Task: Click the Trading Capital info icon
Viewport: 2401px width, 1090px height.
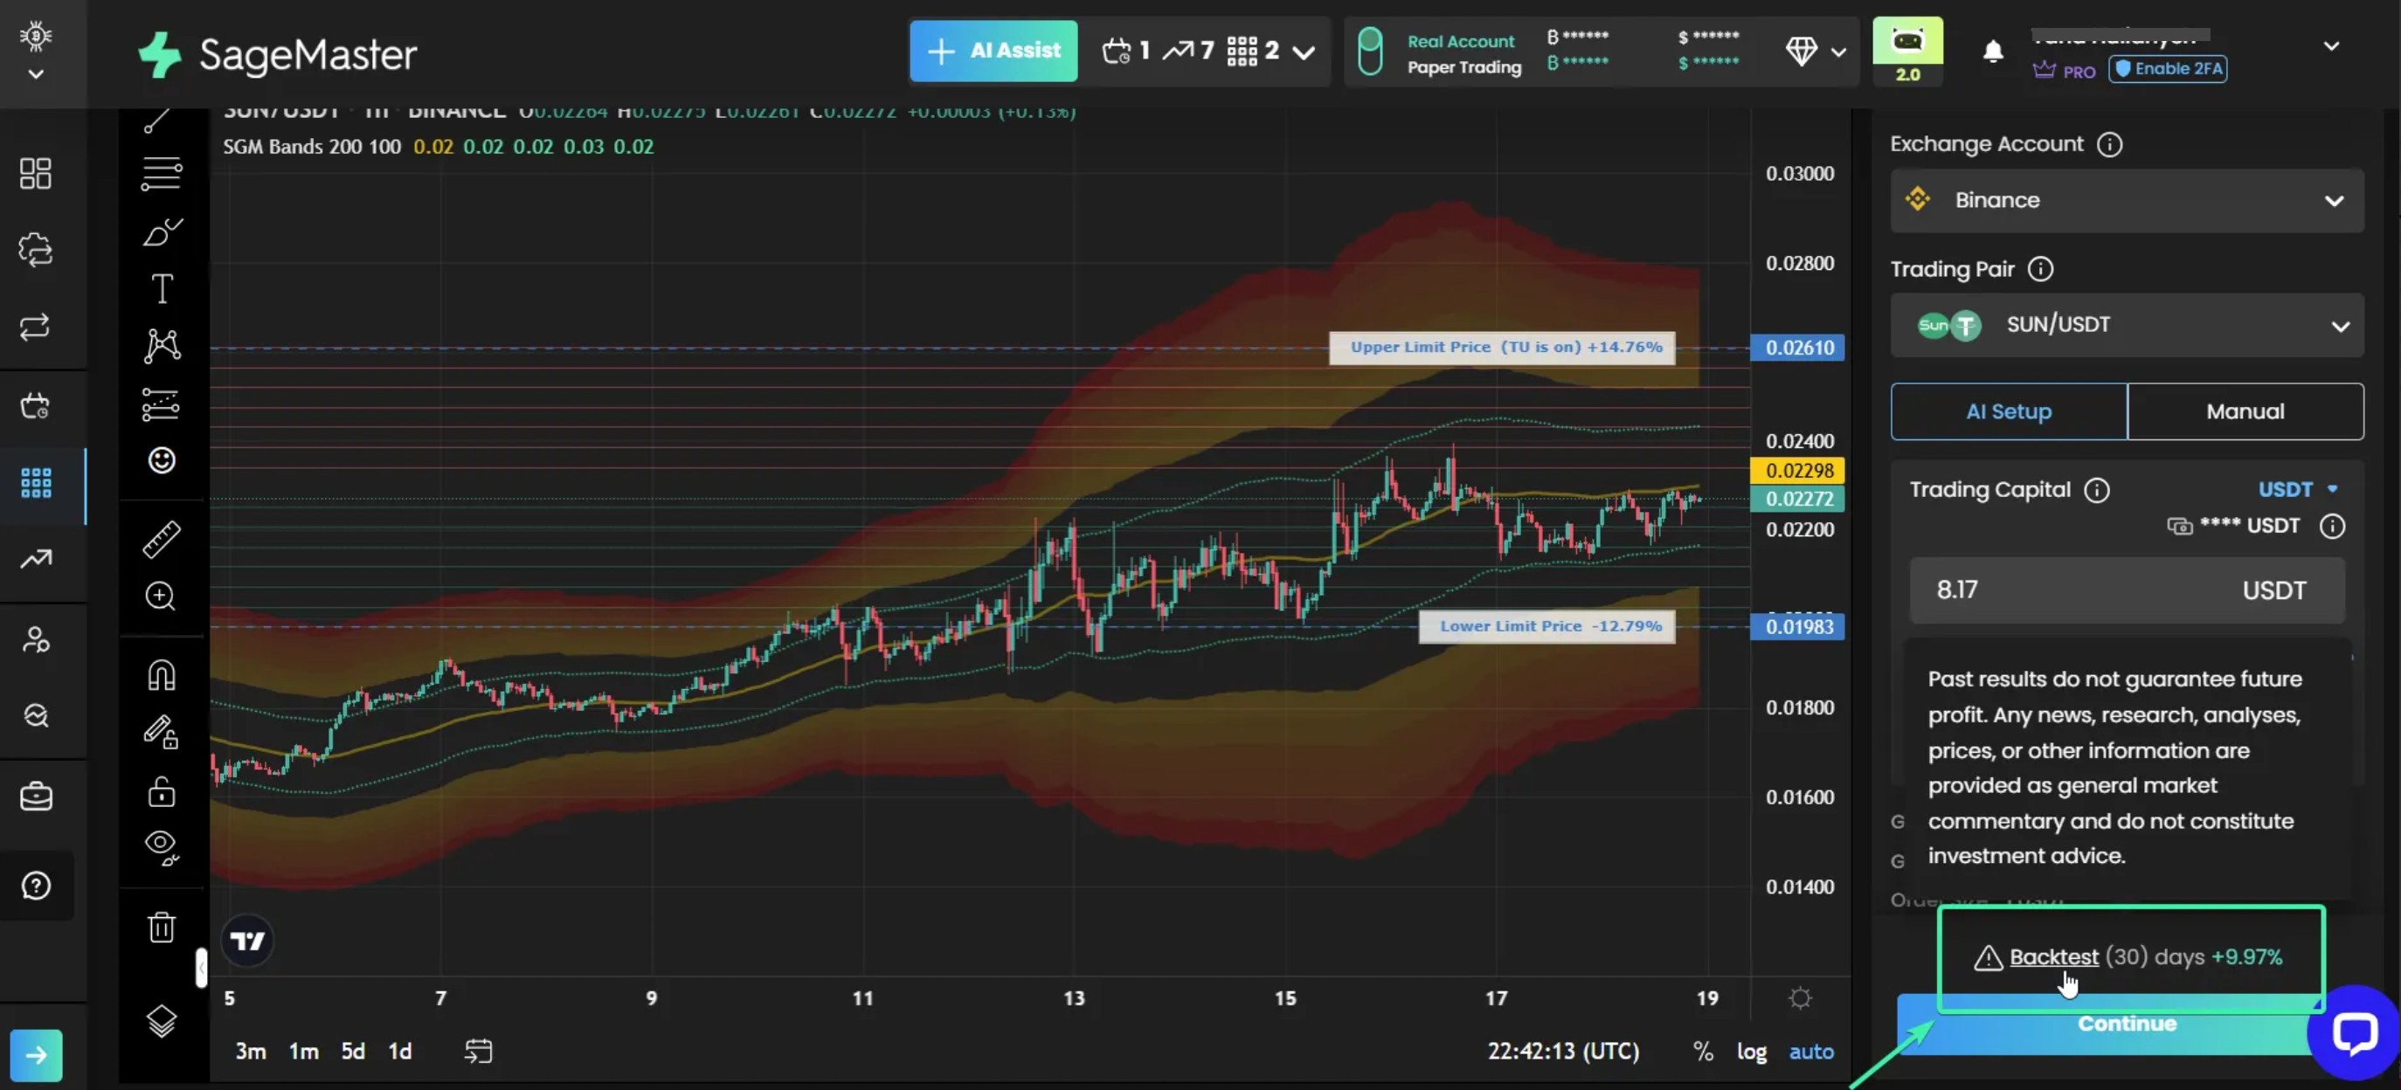Action: coord(2096,490)
